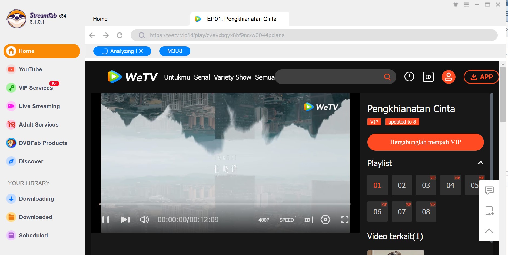Select episode 07 in playlist
The height and width of the screenshot is (255, 508).
point(402,212)
